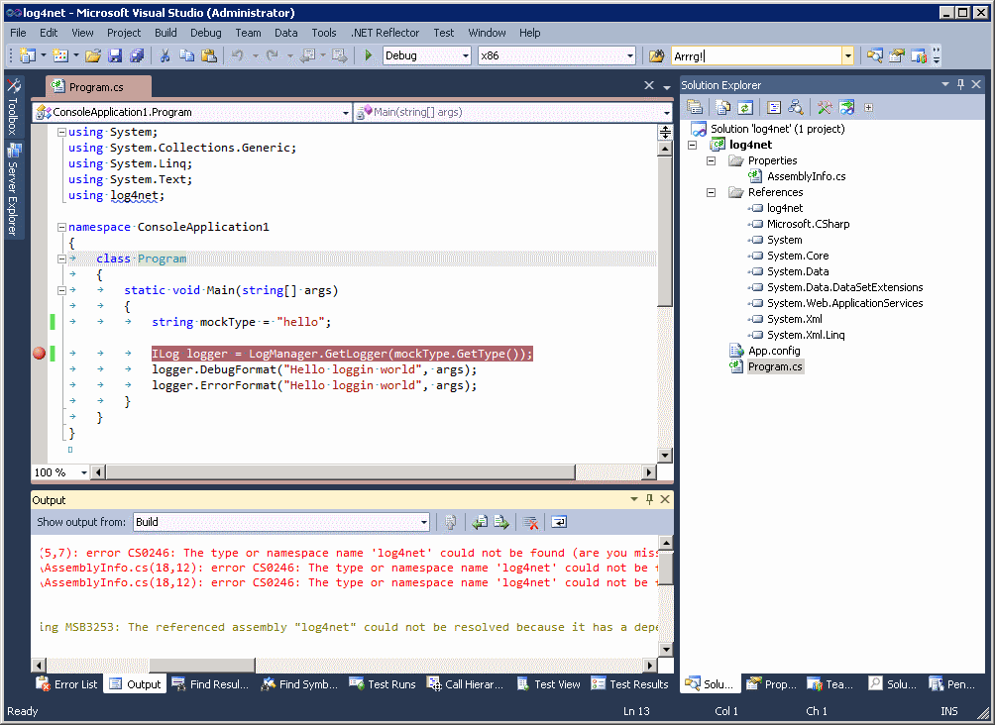The height and width of the screenshot is (725, 995).
Task: Click the Redo arrow icon
Action: (273, 55)
